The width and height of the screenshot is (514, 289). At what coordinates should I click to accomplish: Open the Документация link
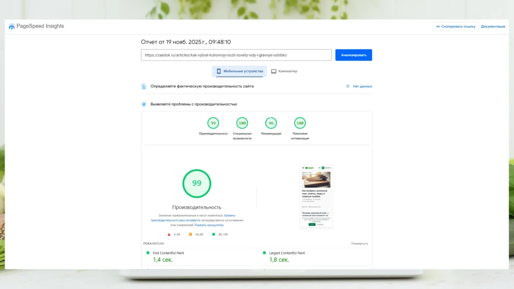click(494, 26)
